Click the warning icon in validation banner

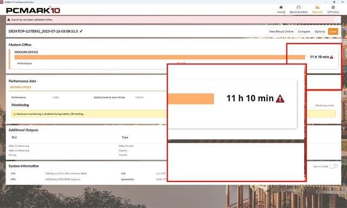[9, 19]
